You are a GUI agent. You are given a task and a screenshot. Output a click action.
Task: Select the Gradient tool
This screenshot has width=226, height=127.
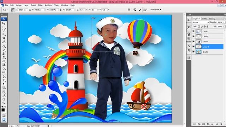[4, 65]
